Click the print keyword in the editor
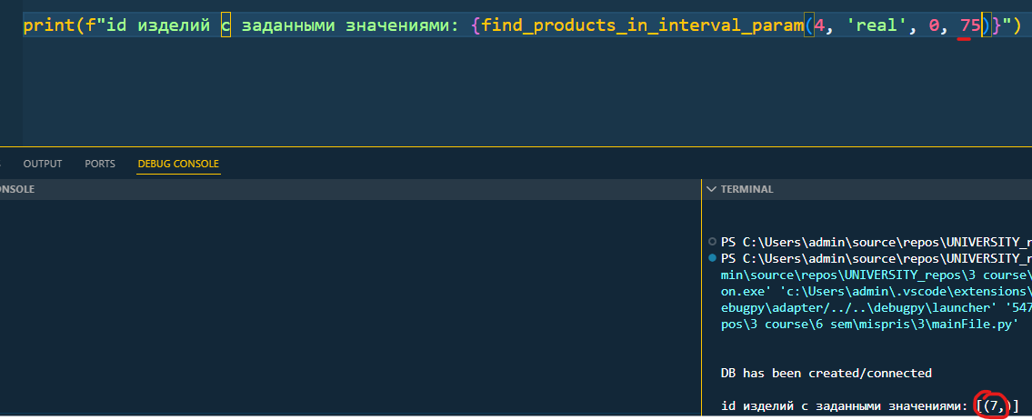 [50, 26]
